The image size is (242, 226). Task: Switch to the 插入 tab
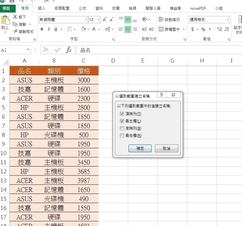[x=41, y=8]
